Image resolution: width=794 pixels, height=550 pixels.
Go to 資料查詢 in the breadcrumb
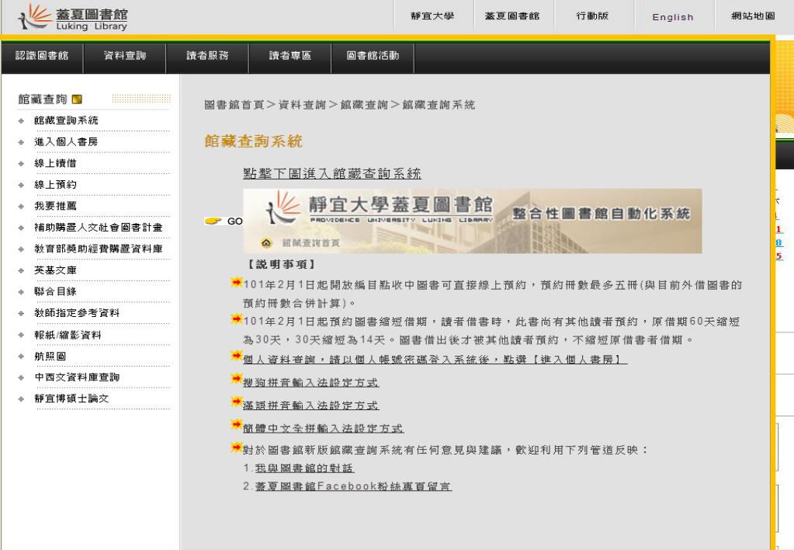tap(302, 105)
